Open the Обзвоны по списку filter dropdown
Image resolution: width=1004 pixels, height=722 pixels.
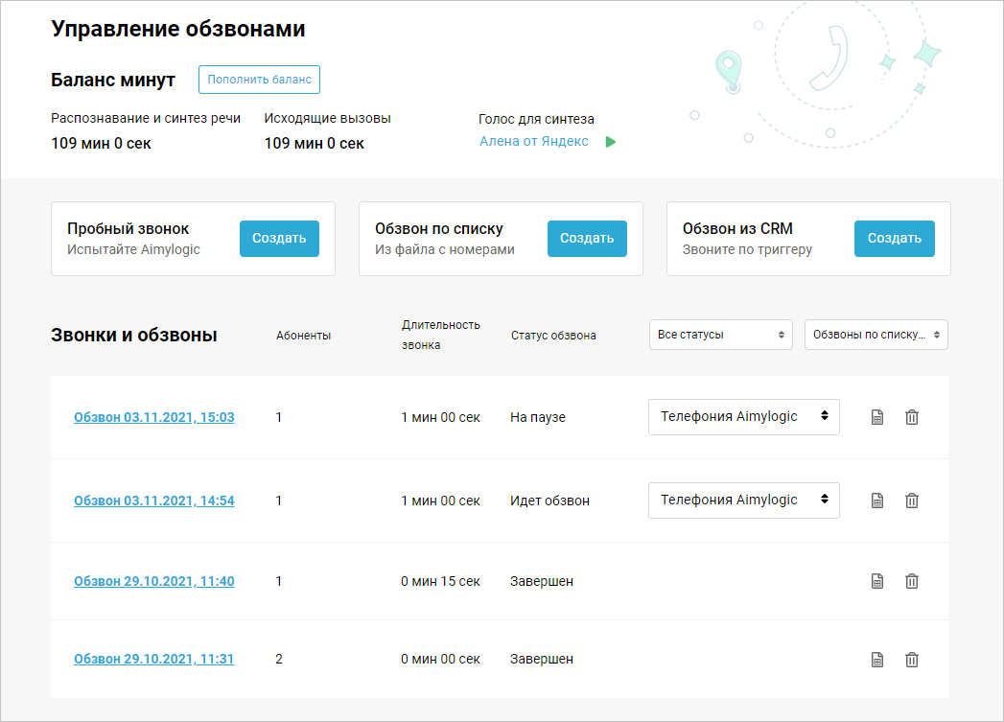[x=876, y=335]
